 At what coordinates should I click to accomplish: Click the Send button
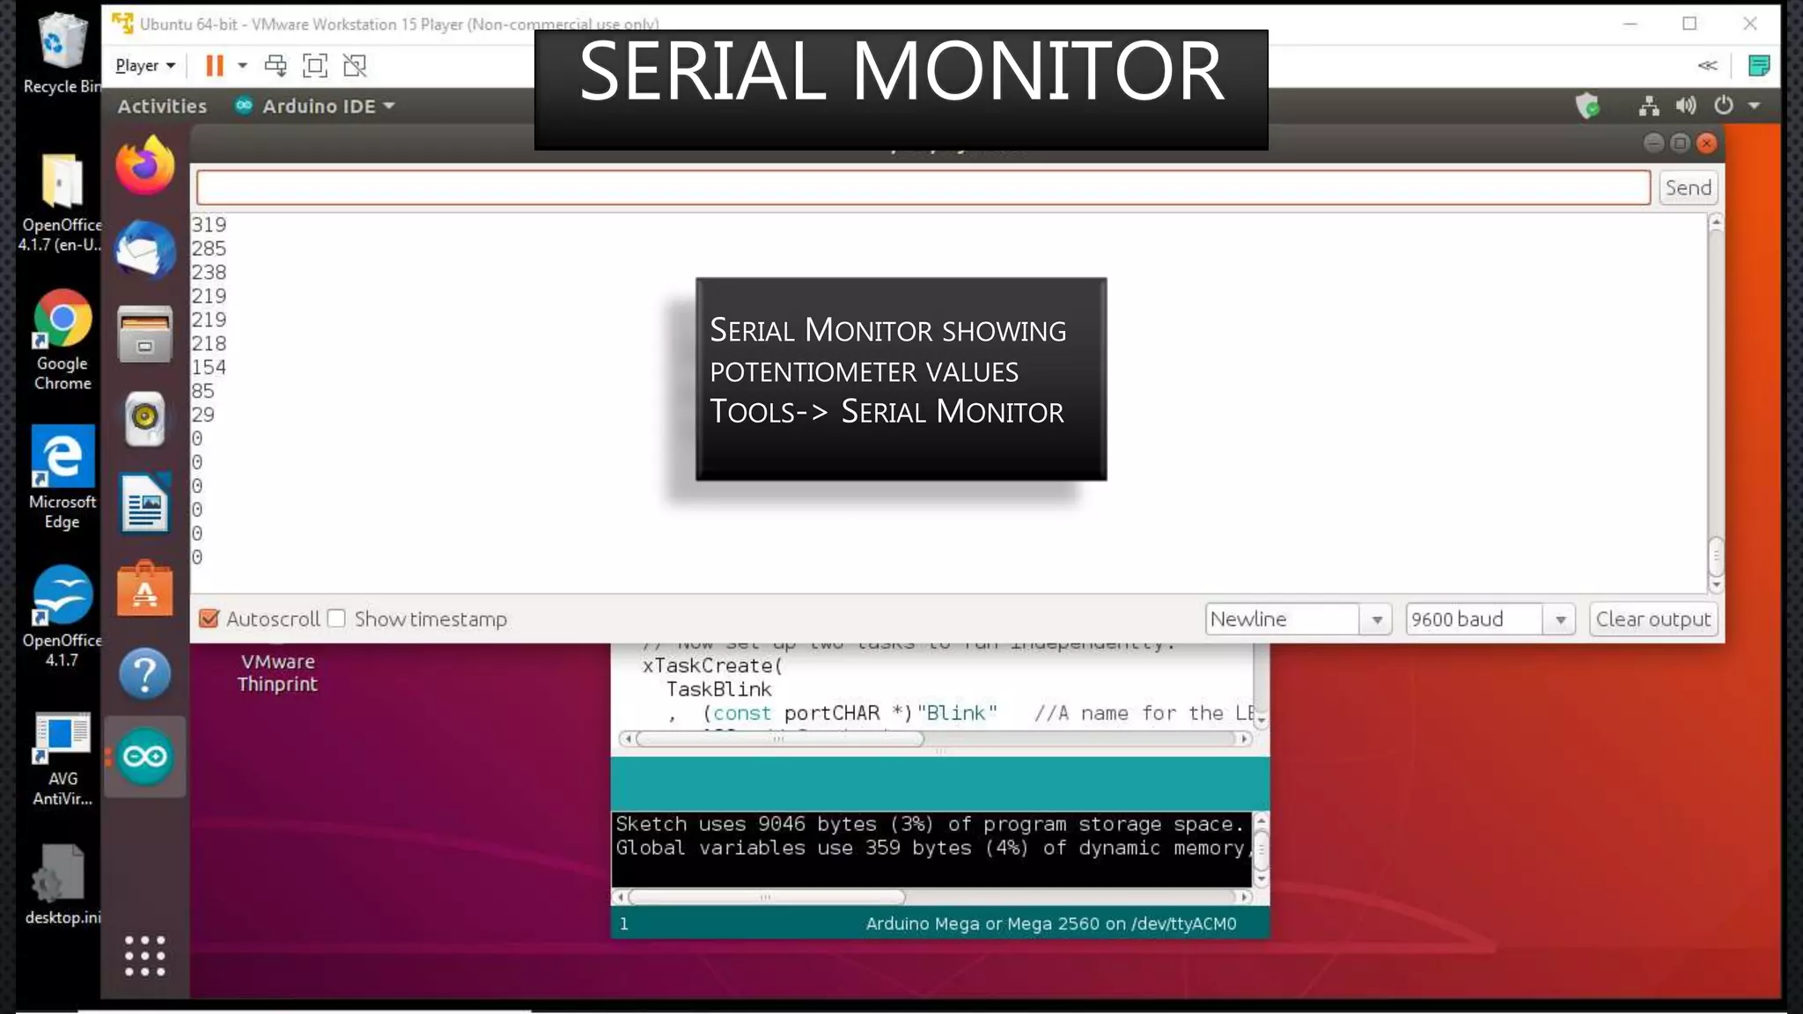point(1688,188)
